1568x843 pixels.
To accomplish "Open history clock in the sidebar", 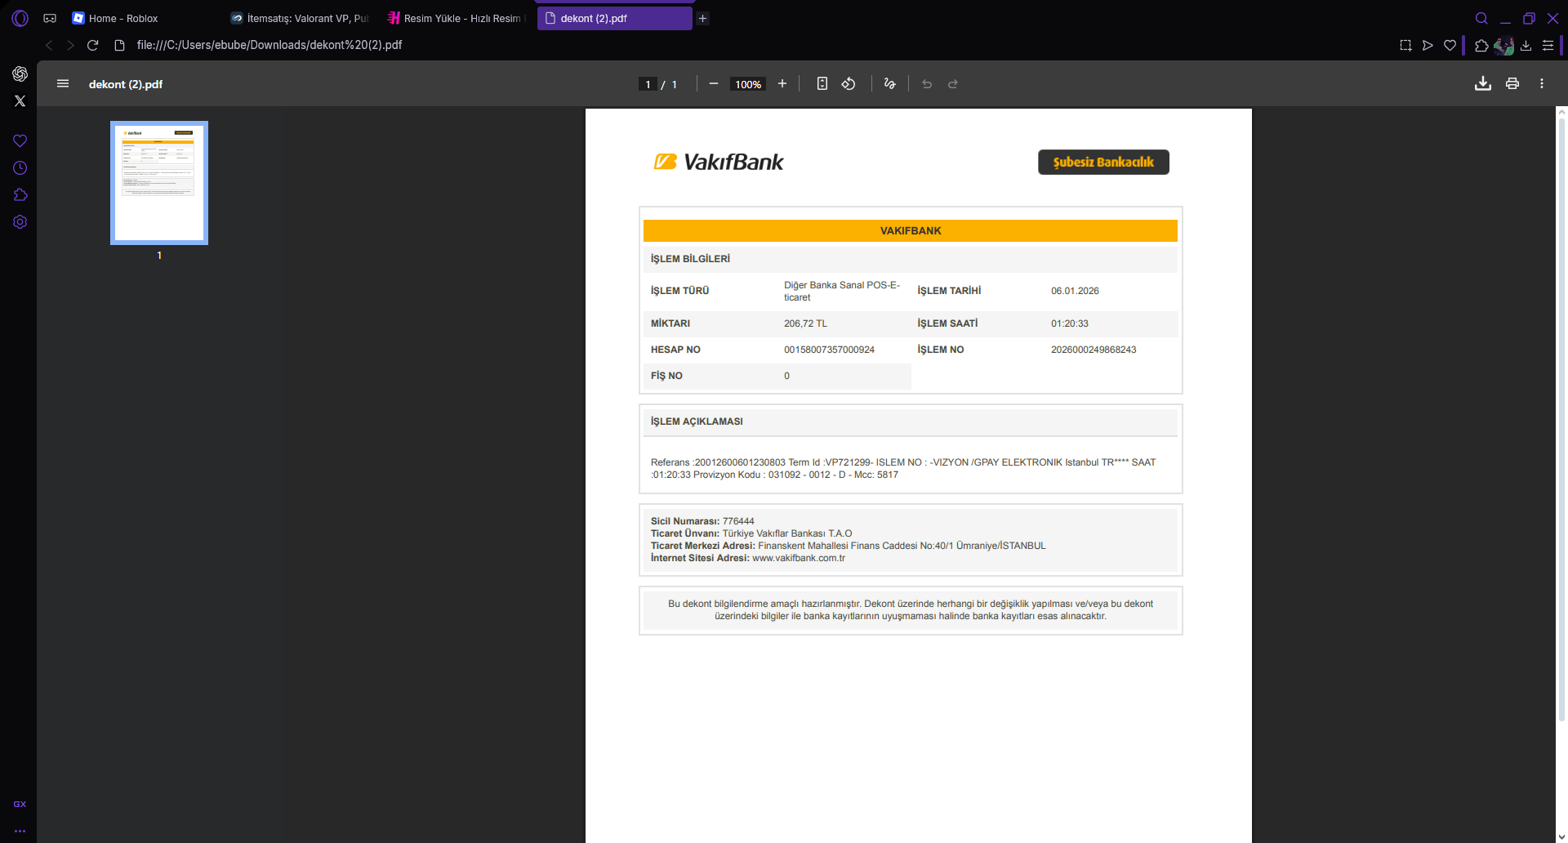I will click(20, 167).
